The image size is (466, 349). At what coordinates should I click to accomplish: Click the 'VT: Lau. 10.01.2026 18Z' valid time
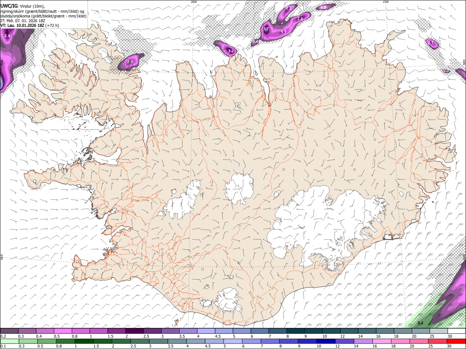[22, 25]
